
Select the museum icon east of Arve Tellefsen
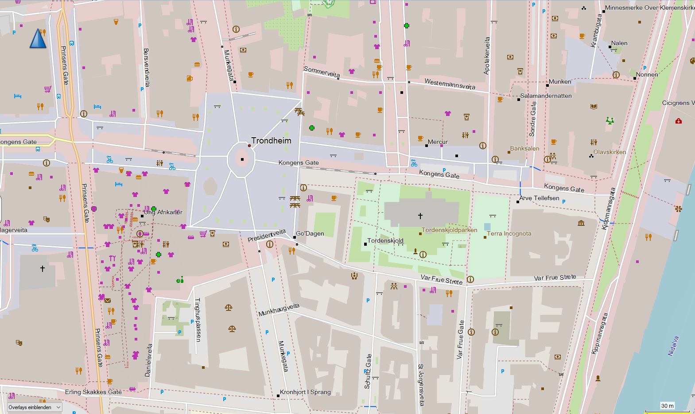pyautogui.click(x=581, y=223)
